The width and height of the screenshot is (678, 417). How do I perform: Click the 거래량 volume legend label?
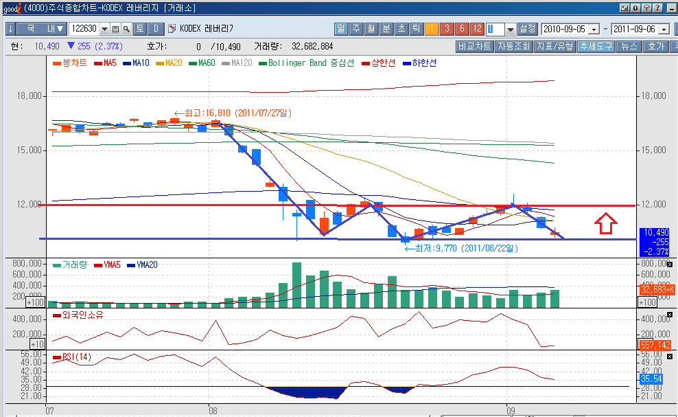point(74,265)
